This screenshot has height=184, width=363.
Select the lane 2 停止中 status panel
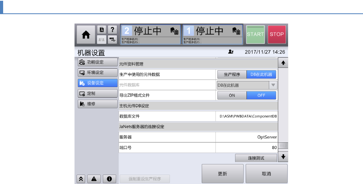point(150,34)
